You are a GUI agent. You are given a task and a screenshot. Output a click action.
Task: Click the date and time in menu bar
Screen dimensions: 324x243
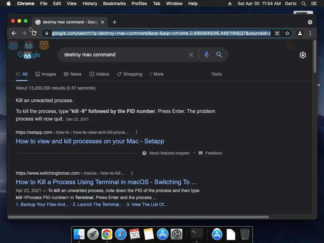click(259, 3)
